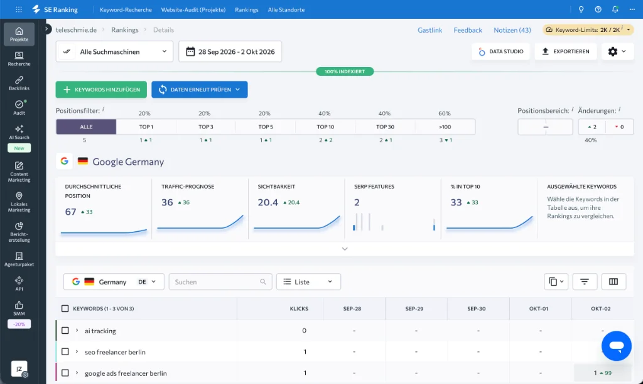The height and width of the screenshot is (384, 643).
Task: Open Notizen (43) link
Action: (x=512, y=30)
